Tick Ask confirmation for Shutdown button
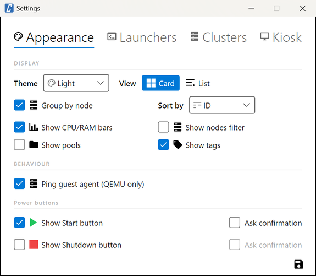316x276 pixels. pos(235,245)
